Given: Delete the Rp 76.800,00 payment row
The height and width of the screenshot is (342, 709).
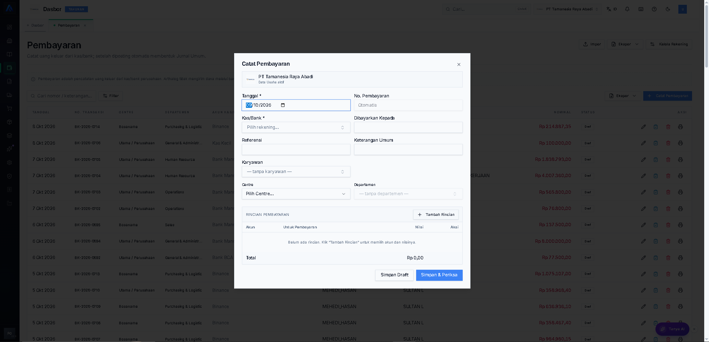Looking at the screenshot, I should (x=668, y=209).
